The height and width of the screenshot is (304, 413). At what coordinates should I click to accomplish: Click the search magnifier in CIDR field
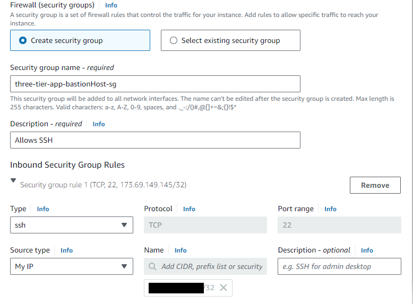click(x=153, y=266)
